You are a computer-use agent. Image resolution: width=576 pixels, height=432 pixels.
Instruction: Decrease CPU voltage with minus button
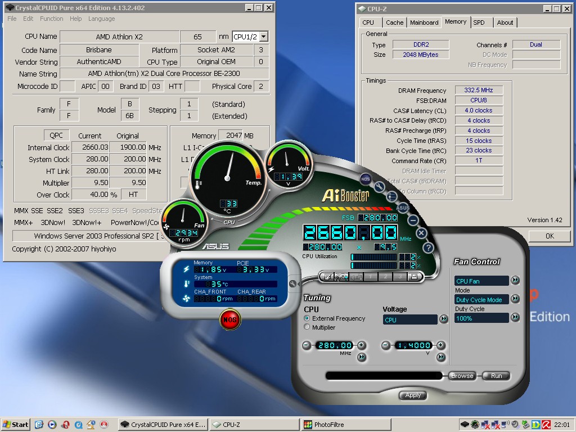tap(385, 345)
